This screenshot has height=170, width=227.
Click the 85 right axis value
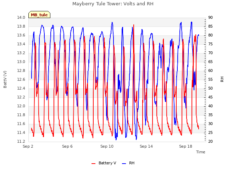coord(210,26)
